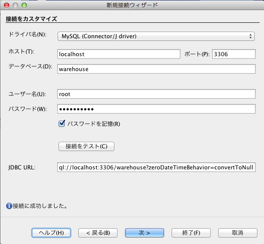The width and height of the screenshot is (264, 244).
Task: Focus the データベース field with warehouse
Action: 156,69
